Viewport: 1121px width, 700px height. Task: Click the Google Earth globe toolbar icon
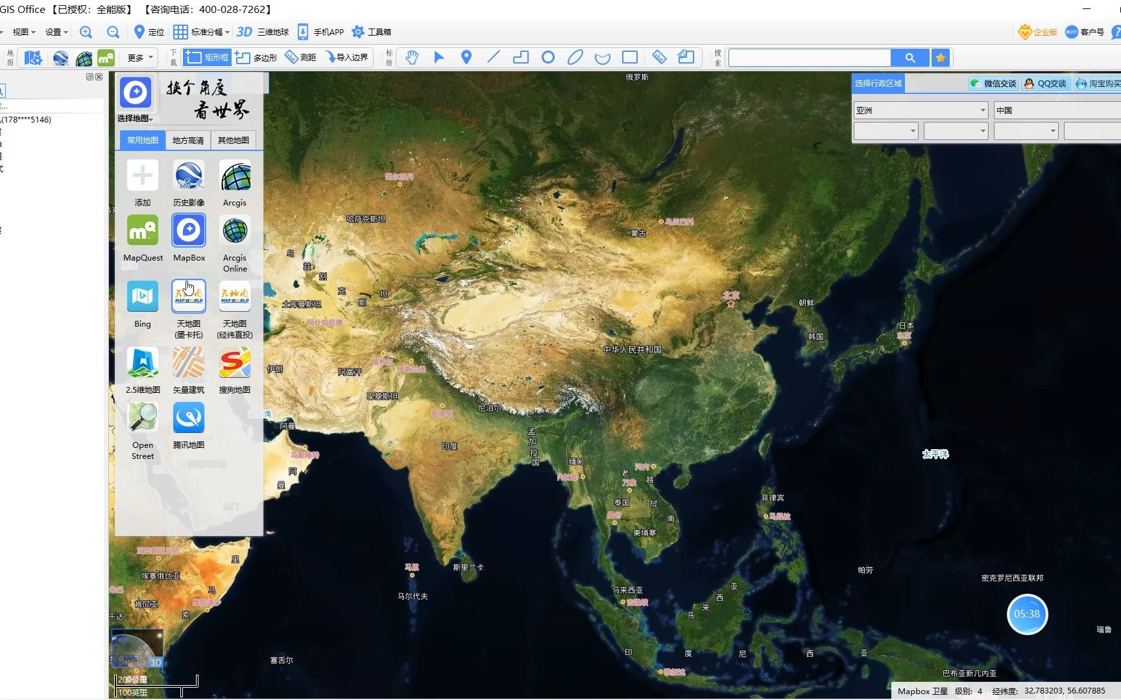(60, 58)
